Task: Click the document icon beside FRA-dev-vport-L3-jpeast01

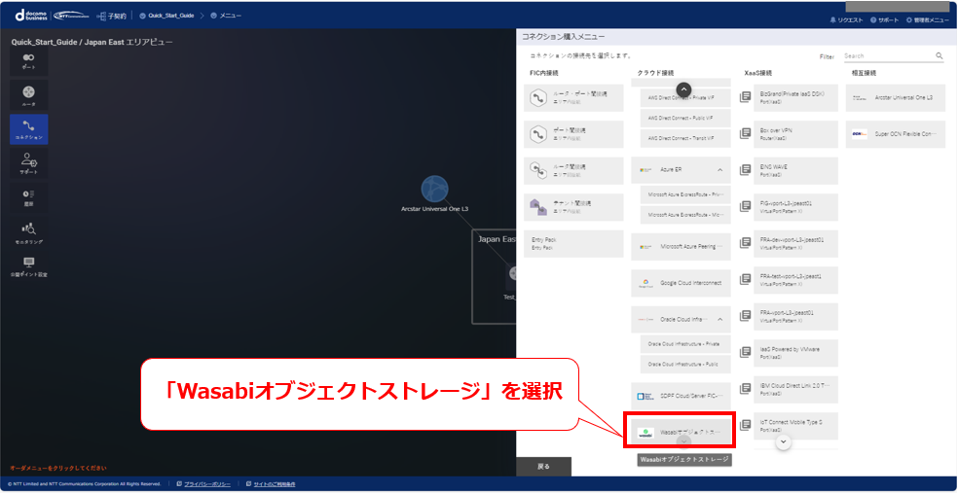Action: (x=745, y=243)
